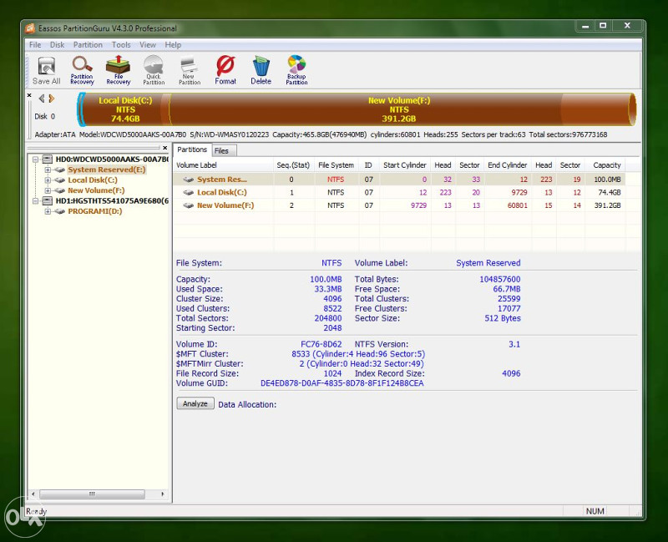The width and height of the screenshot is (668, 542).
Task: Go to next disk with right arrow
Action: click(x=52, y=99)
